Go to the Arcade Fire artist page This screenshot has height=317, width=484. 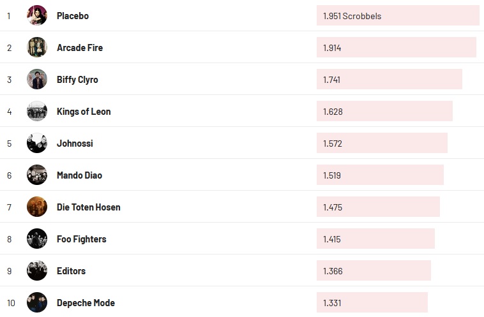(80, 48)
